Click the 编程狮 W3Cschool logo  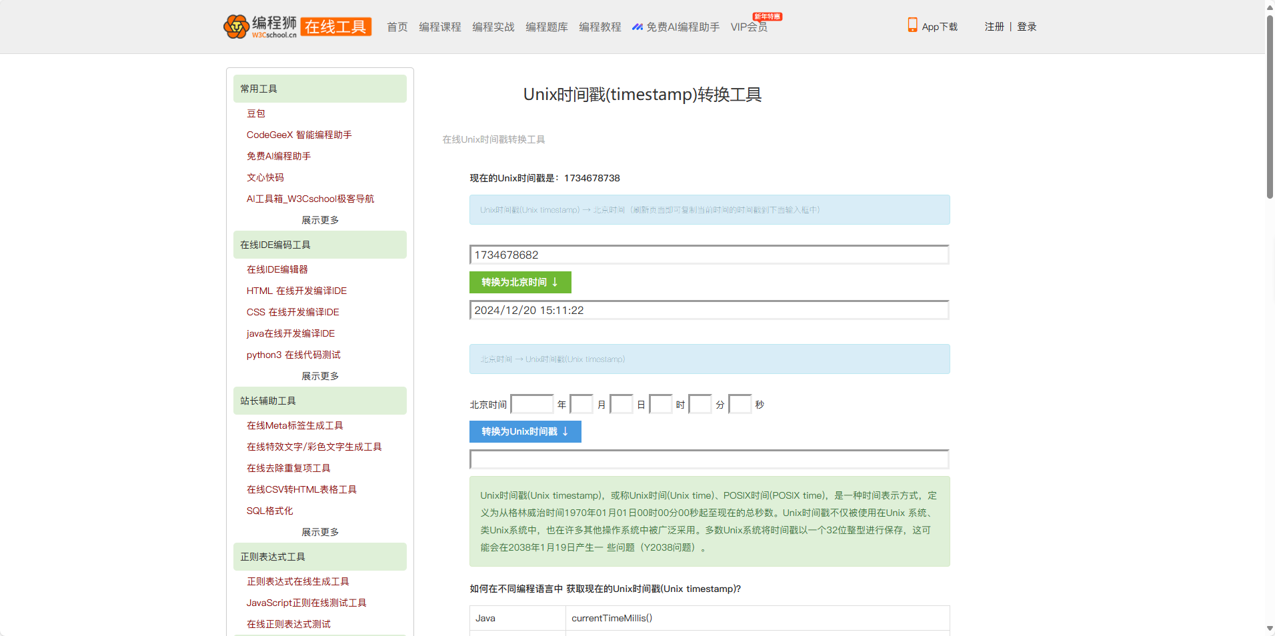click(260, 27)
